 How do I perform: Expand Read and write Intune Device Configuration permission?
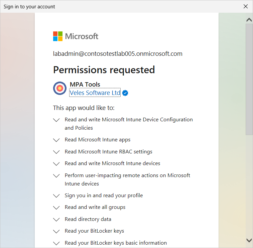pos(56,120)
